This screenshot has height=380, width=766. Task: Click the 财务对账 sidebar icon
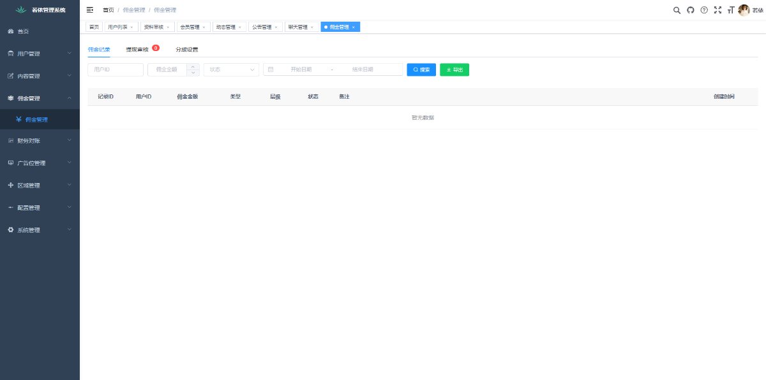click(10, 140)
